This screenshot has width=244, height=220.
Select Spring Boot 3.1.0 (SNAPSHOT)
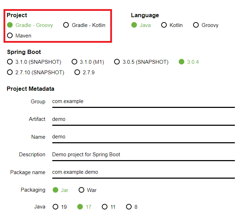click(34, 62)
